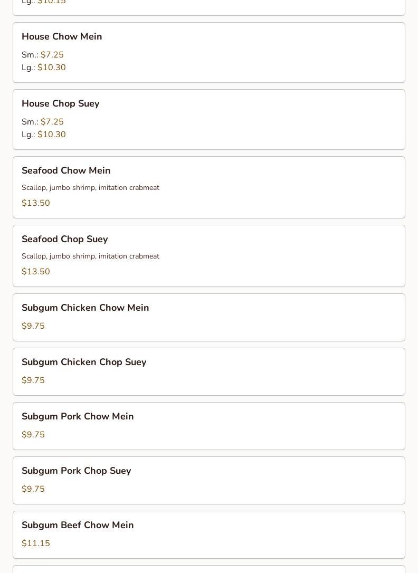Click the Subgum Chicken Chow Mein price

point(33,326)
